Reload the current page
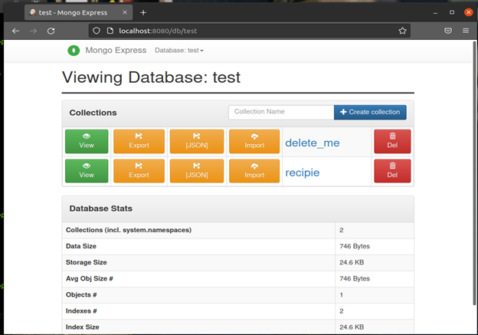Screen dimensions: 478x335 (51, 31)
